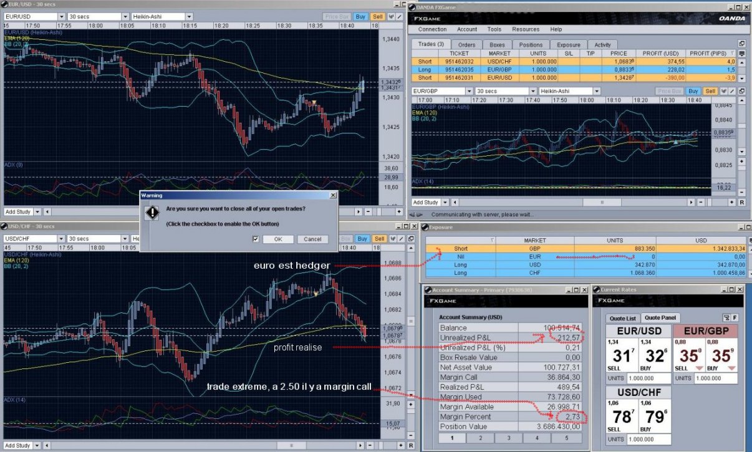Viewport: 752px width, 452px height.
Task: Click Cancel in the warning dialog
Action: [312, 239]
